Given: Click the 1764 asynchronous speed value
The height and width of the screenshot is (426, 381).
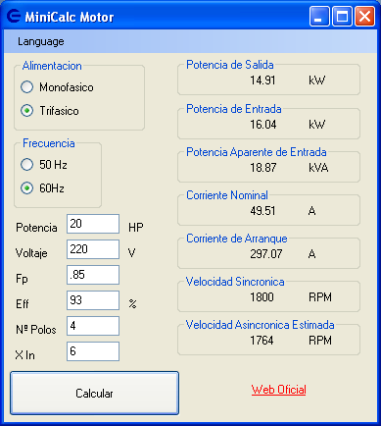Looking at the screenshot, I should tap(262, 341).
